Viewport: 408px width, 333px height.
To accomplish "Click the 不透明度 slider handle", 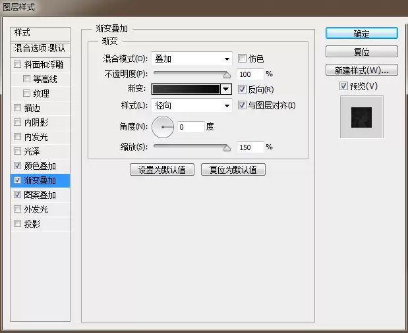I will click(227, 75).
